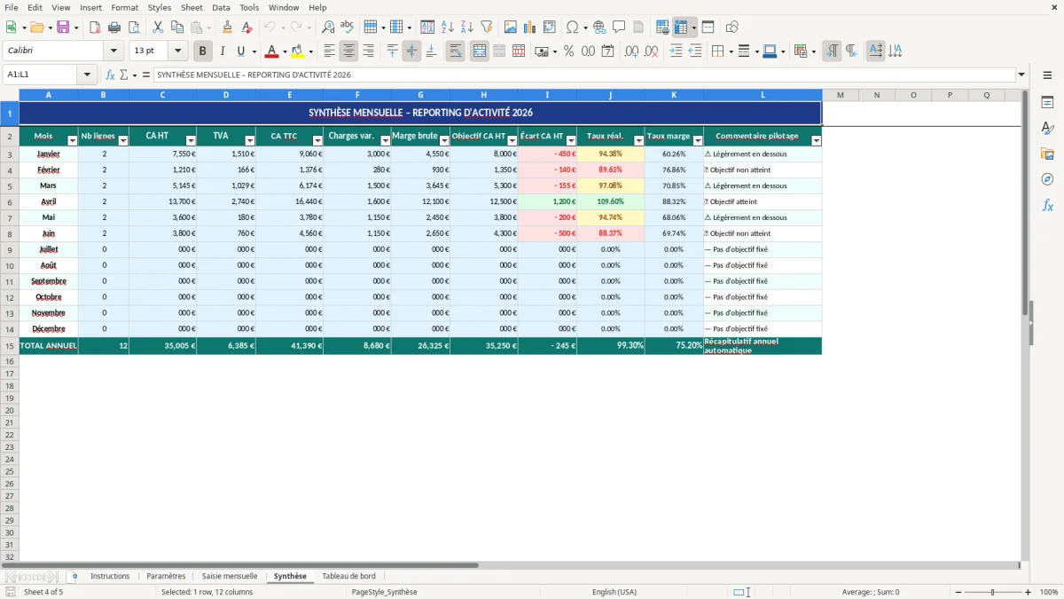Click the zoom in plus button

point(1028,592)
